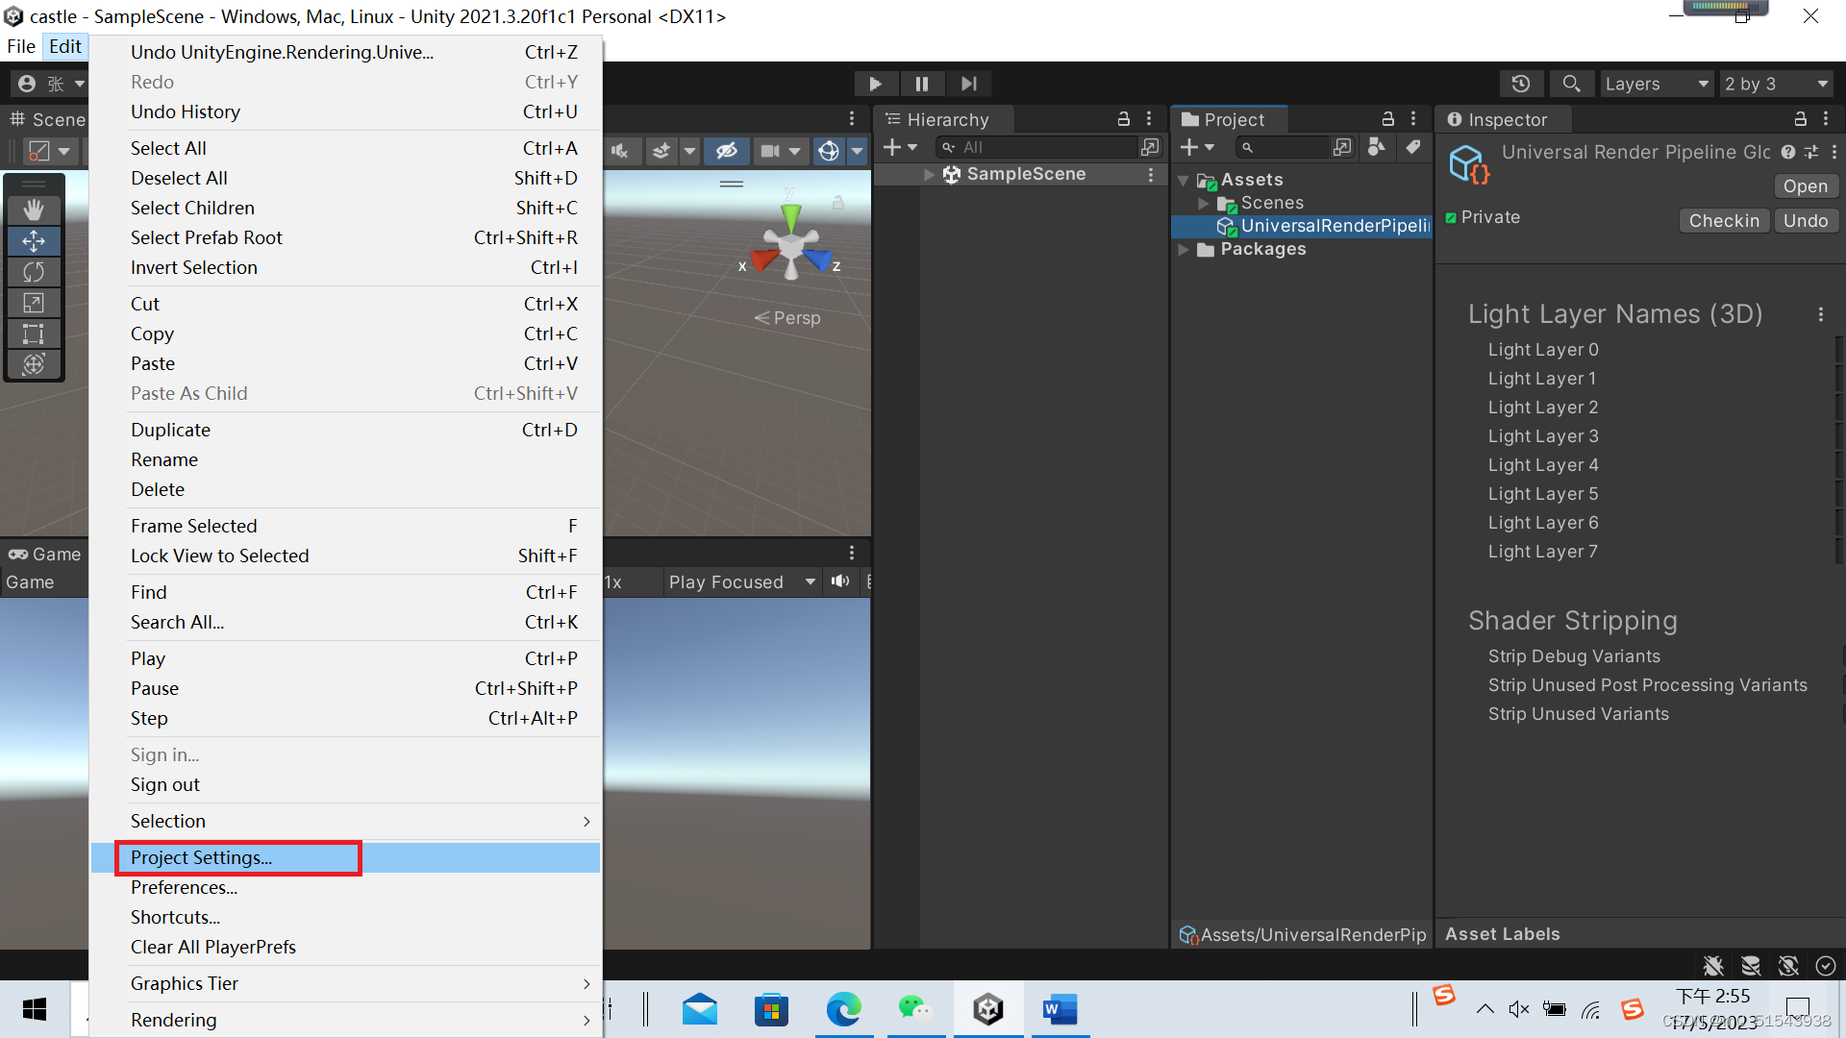The height and width of the screenshot is (1038, 1846).
Task: Mute scene audio in Scene view toolbar
Action: pos(621,151)
